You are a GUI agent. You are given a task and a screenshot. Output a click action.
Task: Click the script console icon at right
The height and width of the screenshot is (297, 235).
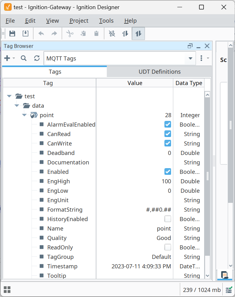(225, 275)
